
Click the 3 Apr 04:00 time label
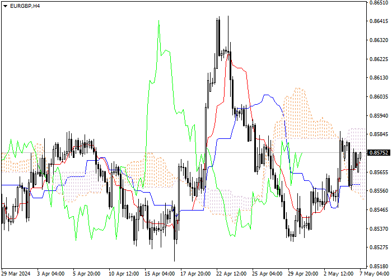click(x=51, y=274)
